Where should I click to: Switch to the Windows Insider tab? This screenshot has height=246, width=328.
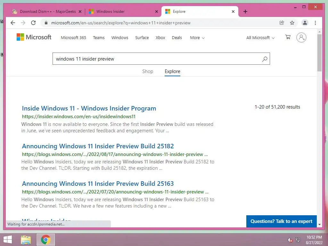click(x=111, y=12)
